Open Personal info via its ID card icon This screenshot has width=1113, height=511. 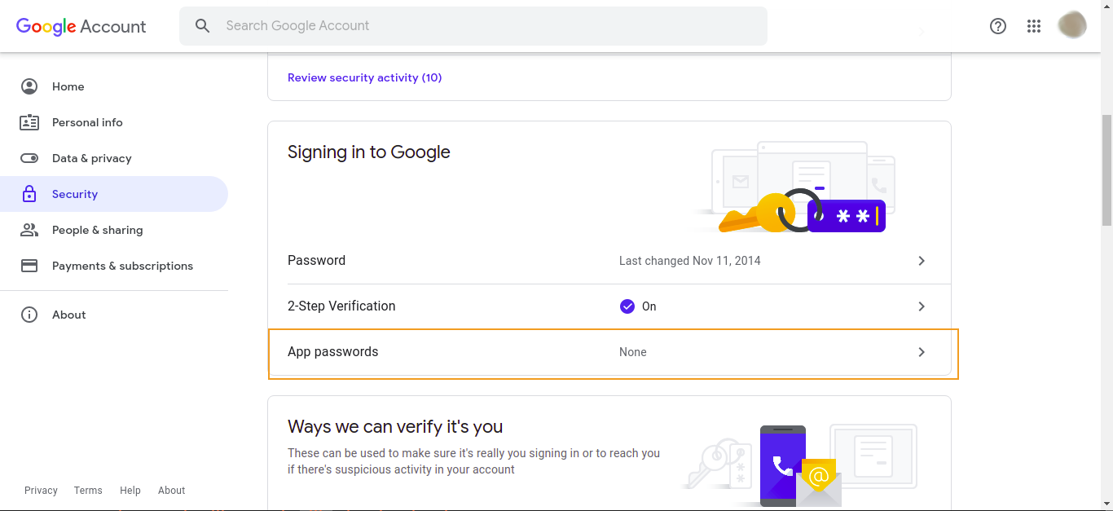click(29, 122)
